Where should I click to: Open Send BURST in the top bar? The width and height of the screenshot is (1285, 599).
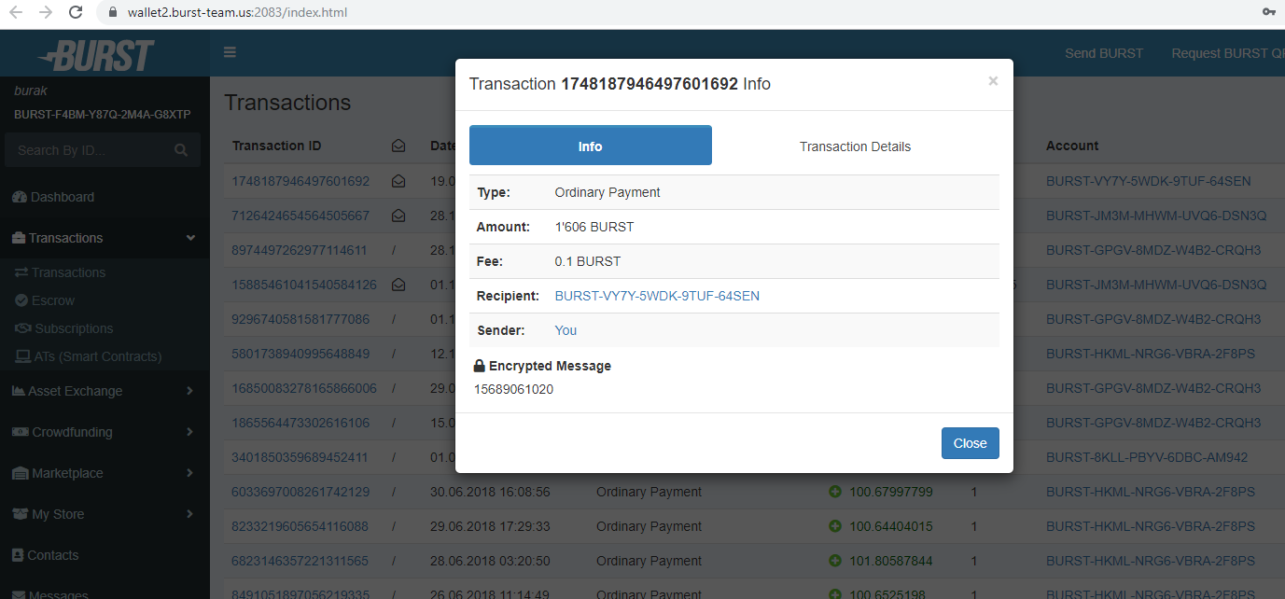[x=1104, y=53]
